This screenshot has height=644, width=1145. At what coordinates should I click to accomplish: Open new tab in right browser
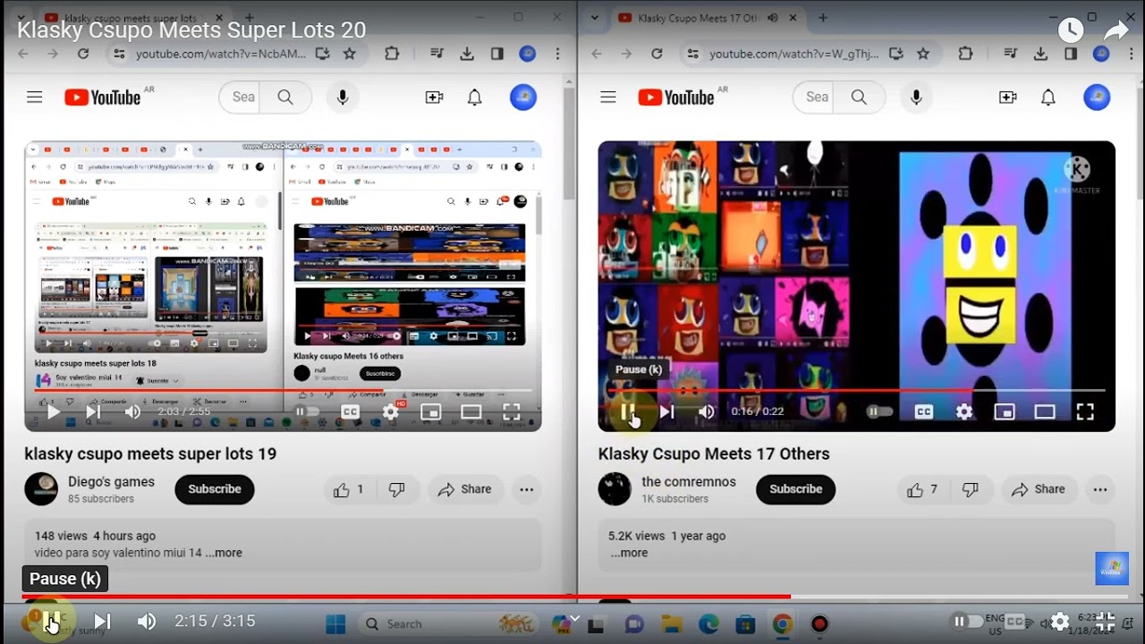coord(823,18)
